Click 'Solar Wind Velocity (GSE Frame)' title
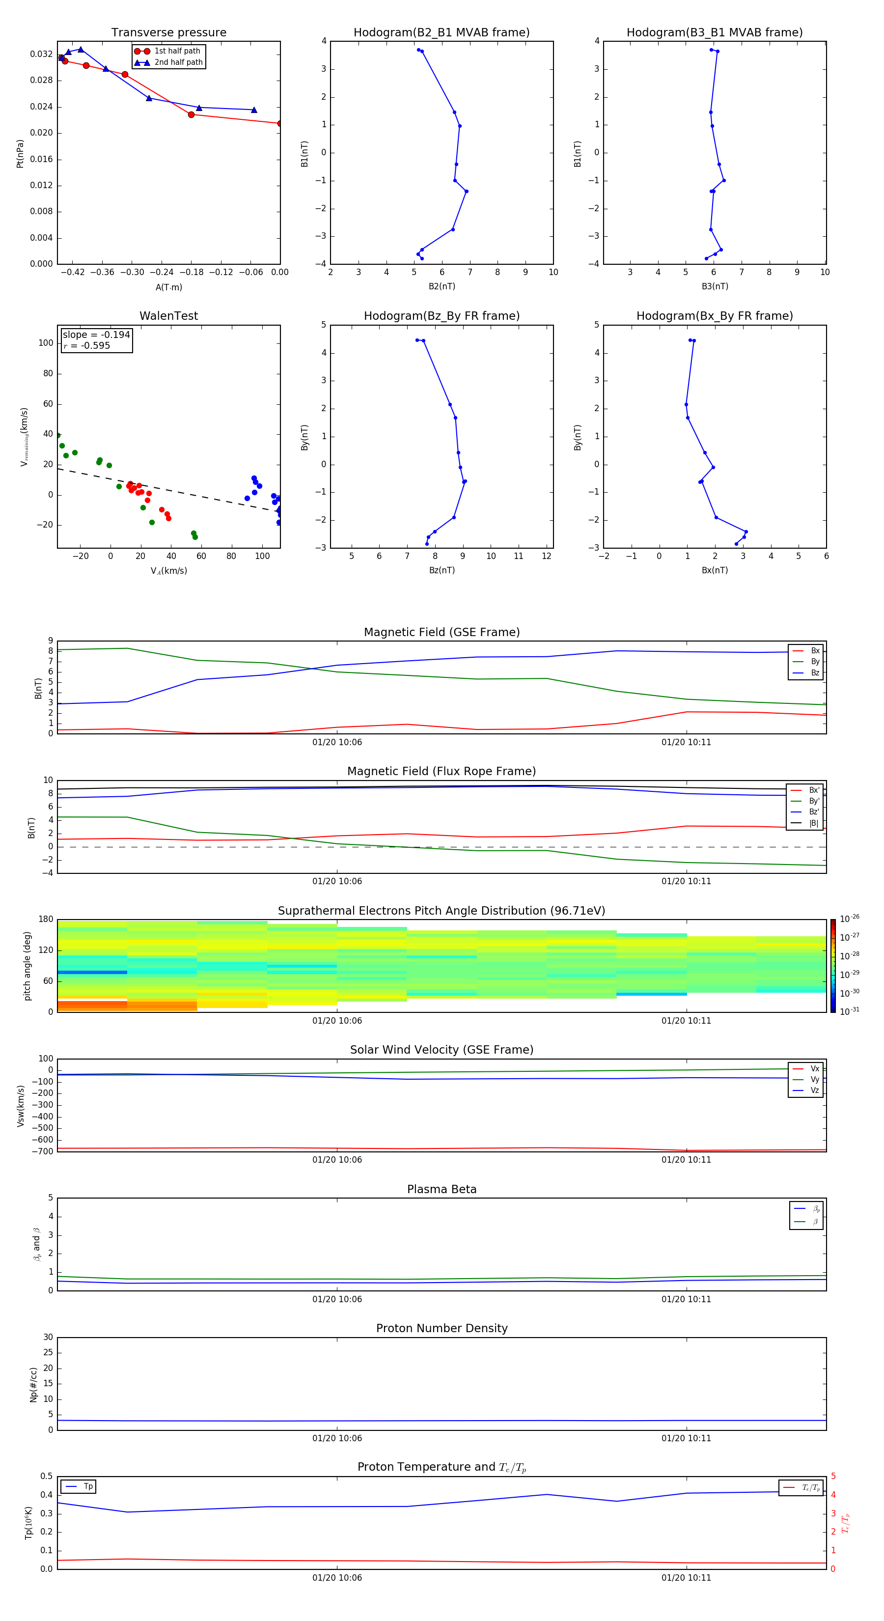This screenshot has width=884, height=1621. [x=442, y=1050]
